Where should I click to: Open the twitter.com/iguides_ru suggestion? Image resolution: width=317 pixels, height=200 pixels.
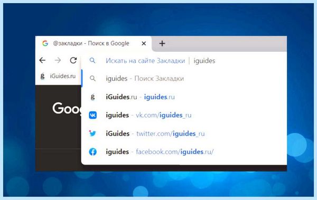[184, 134]
